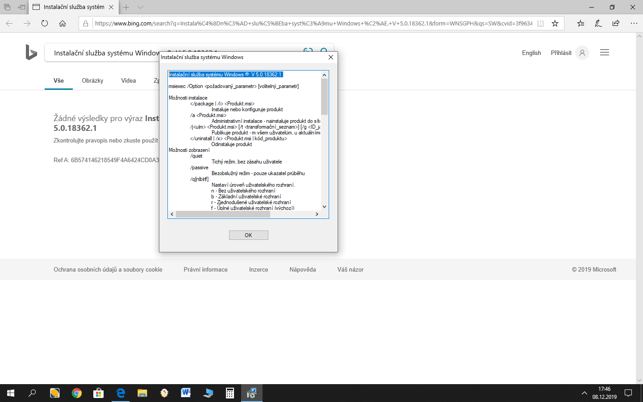This screenshot has width=643, height=402.
Task: Click the Bing logo
Action: [31, 52]
